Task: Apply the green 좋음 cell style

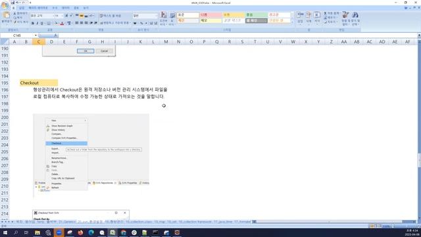Action: tap(257, 14)
